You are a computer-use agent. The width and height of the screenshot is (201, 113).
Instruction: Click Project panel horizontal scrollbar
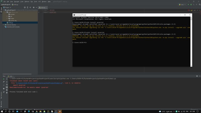pos(17,74)
